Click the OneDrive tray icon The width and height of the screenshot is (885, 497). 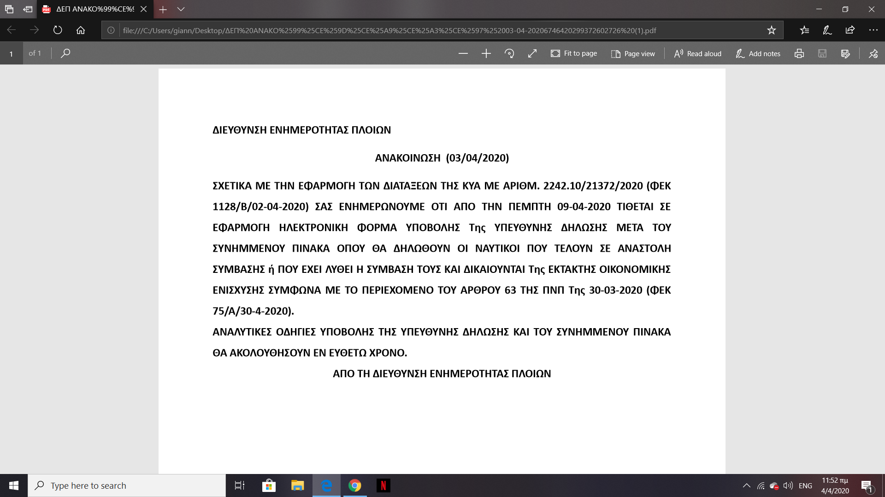pyautogui.click(x=774, y=485)
